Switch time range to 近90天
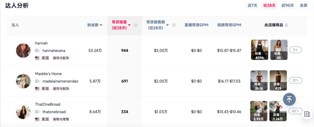The image size is (314, 127). click(x=288, y=5)
